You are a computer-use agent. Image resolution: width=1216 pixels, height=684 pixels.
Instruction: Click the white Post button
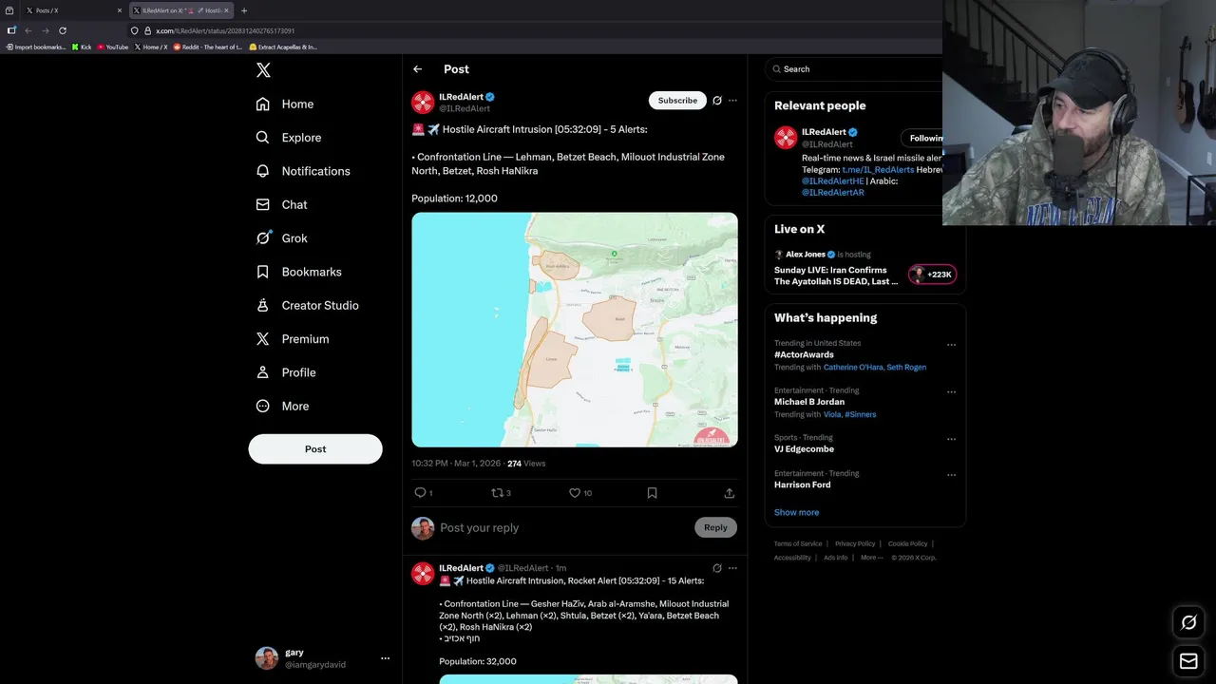(315, 449)
